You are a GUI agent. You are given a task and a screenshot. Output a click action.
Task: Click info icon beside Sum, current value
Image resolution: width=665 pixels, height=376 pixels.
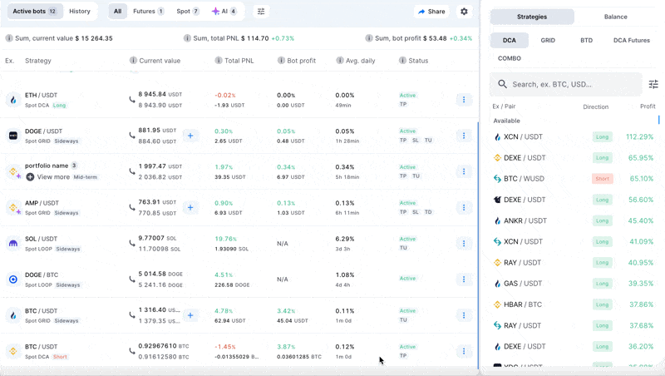point(9,38)
